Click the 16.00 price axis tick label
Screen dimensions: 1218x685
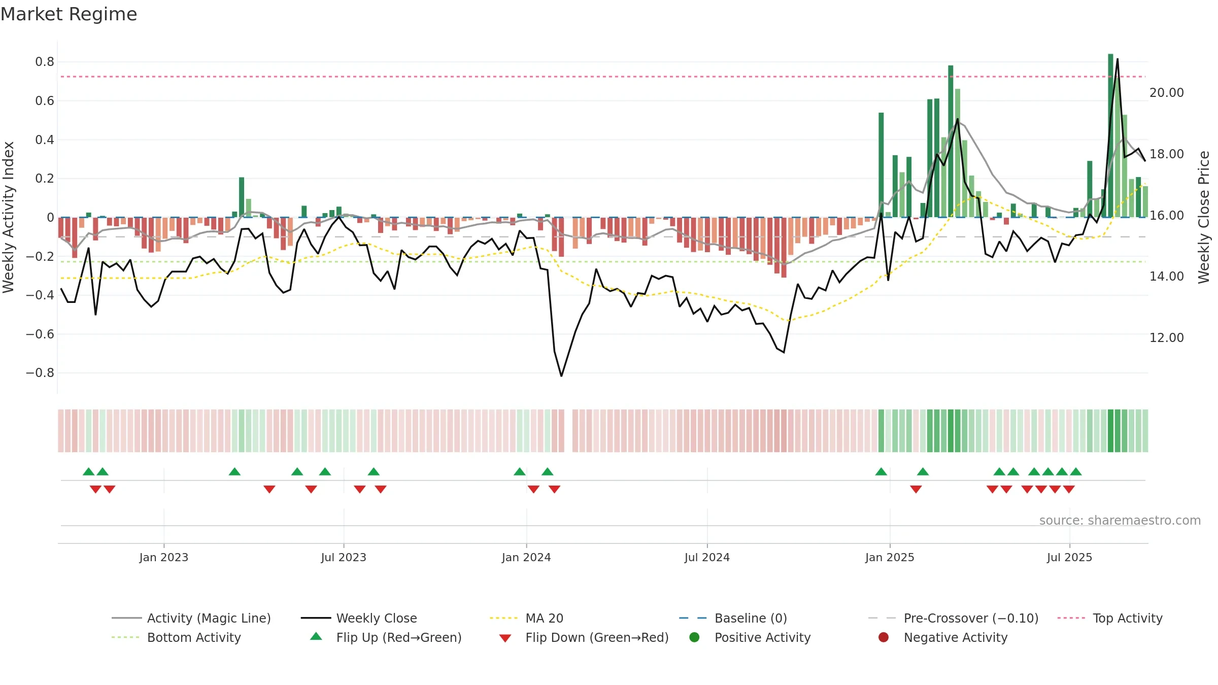[x=1167, y=215]
